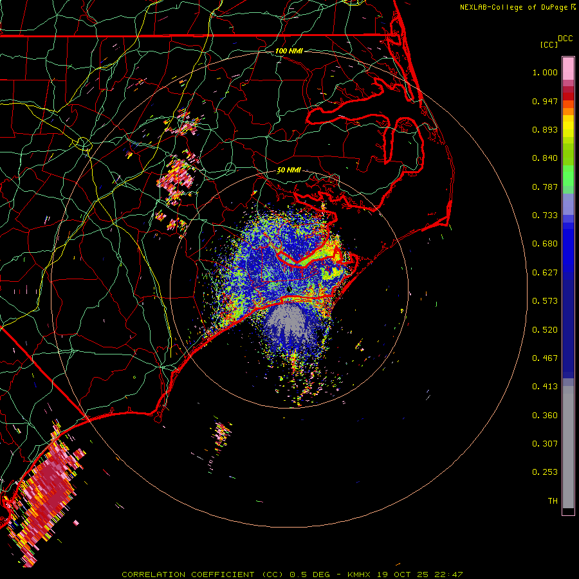579x579 pixels.
Task: Click the DCC label above the color scale
Action: [565, 39]
